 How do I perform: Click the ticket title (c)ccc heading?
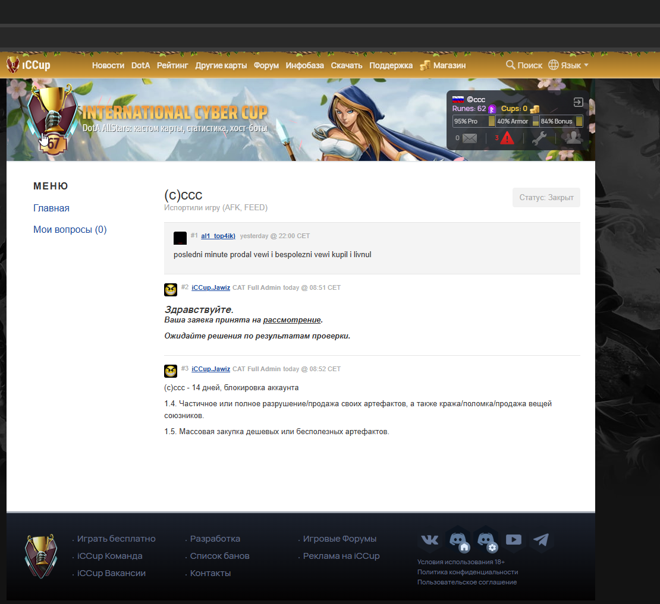183,195
